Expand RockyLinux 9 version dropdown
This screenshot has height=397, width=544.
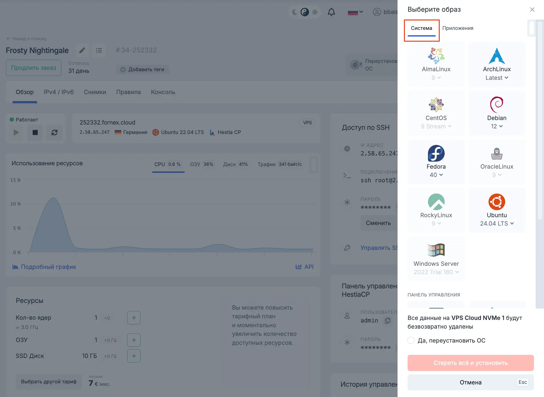436,223
